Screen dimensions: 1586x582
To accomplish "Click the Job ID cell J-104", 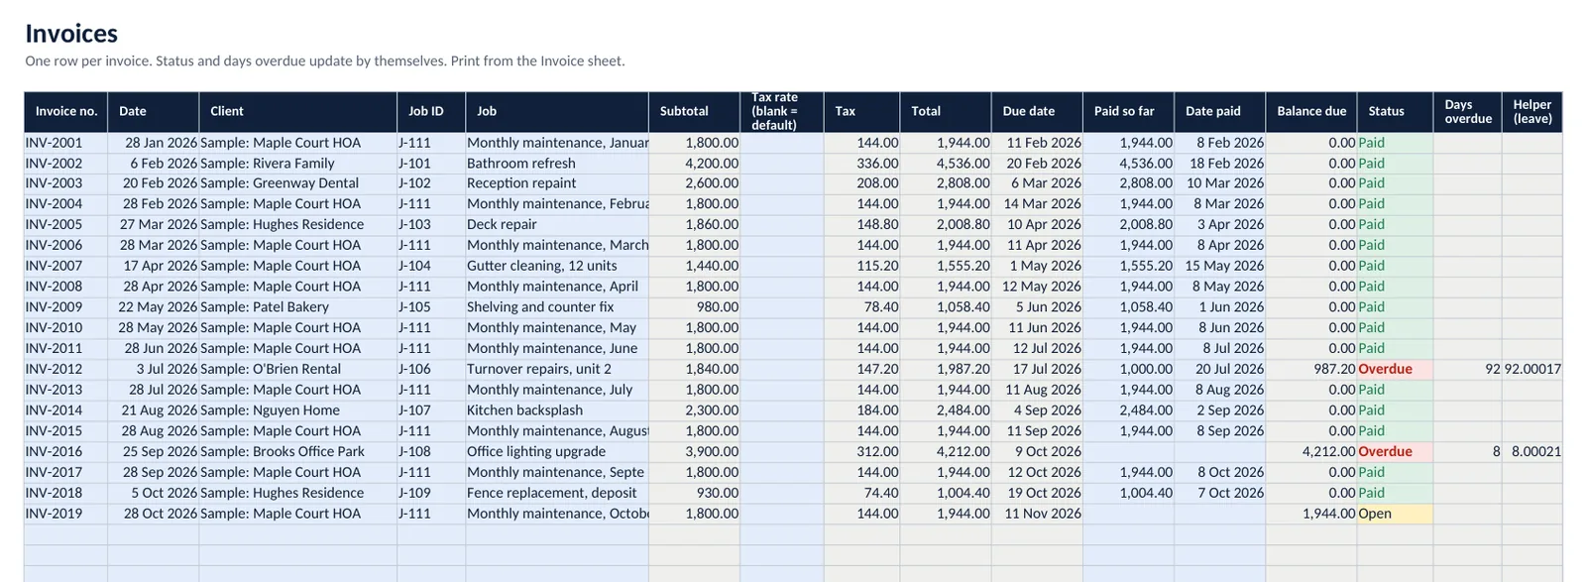I will pyautogui.click(x=431, y=267).
